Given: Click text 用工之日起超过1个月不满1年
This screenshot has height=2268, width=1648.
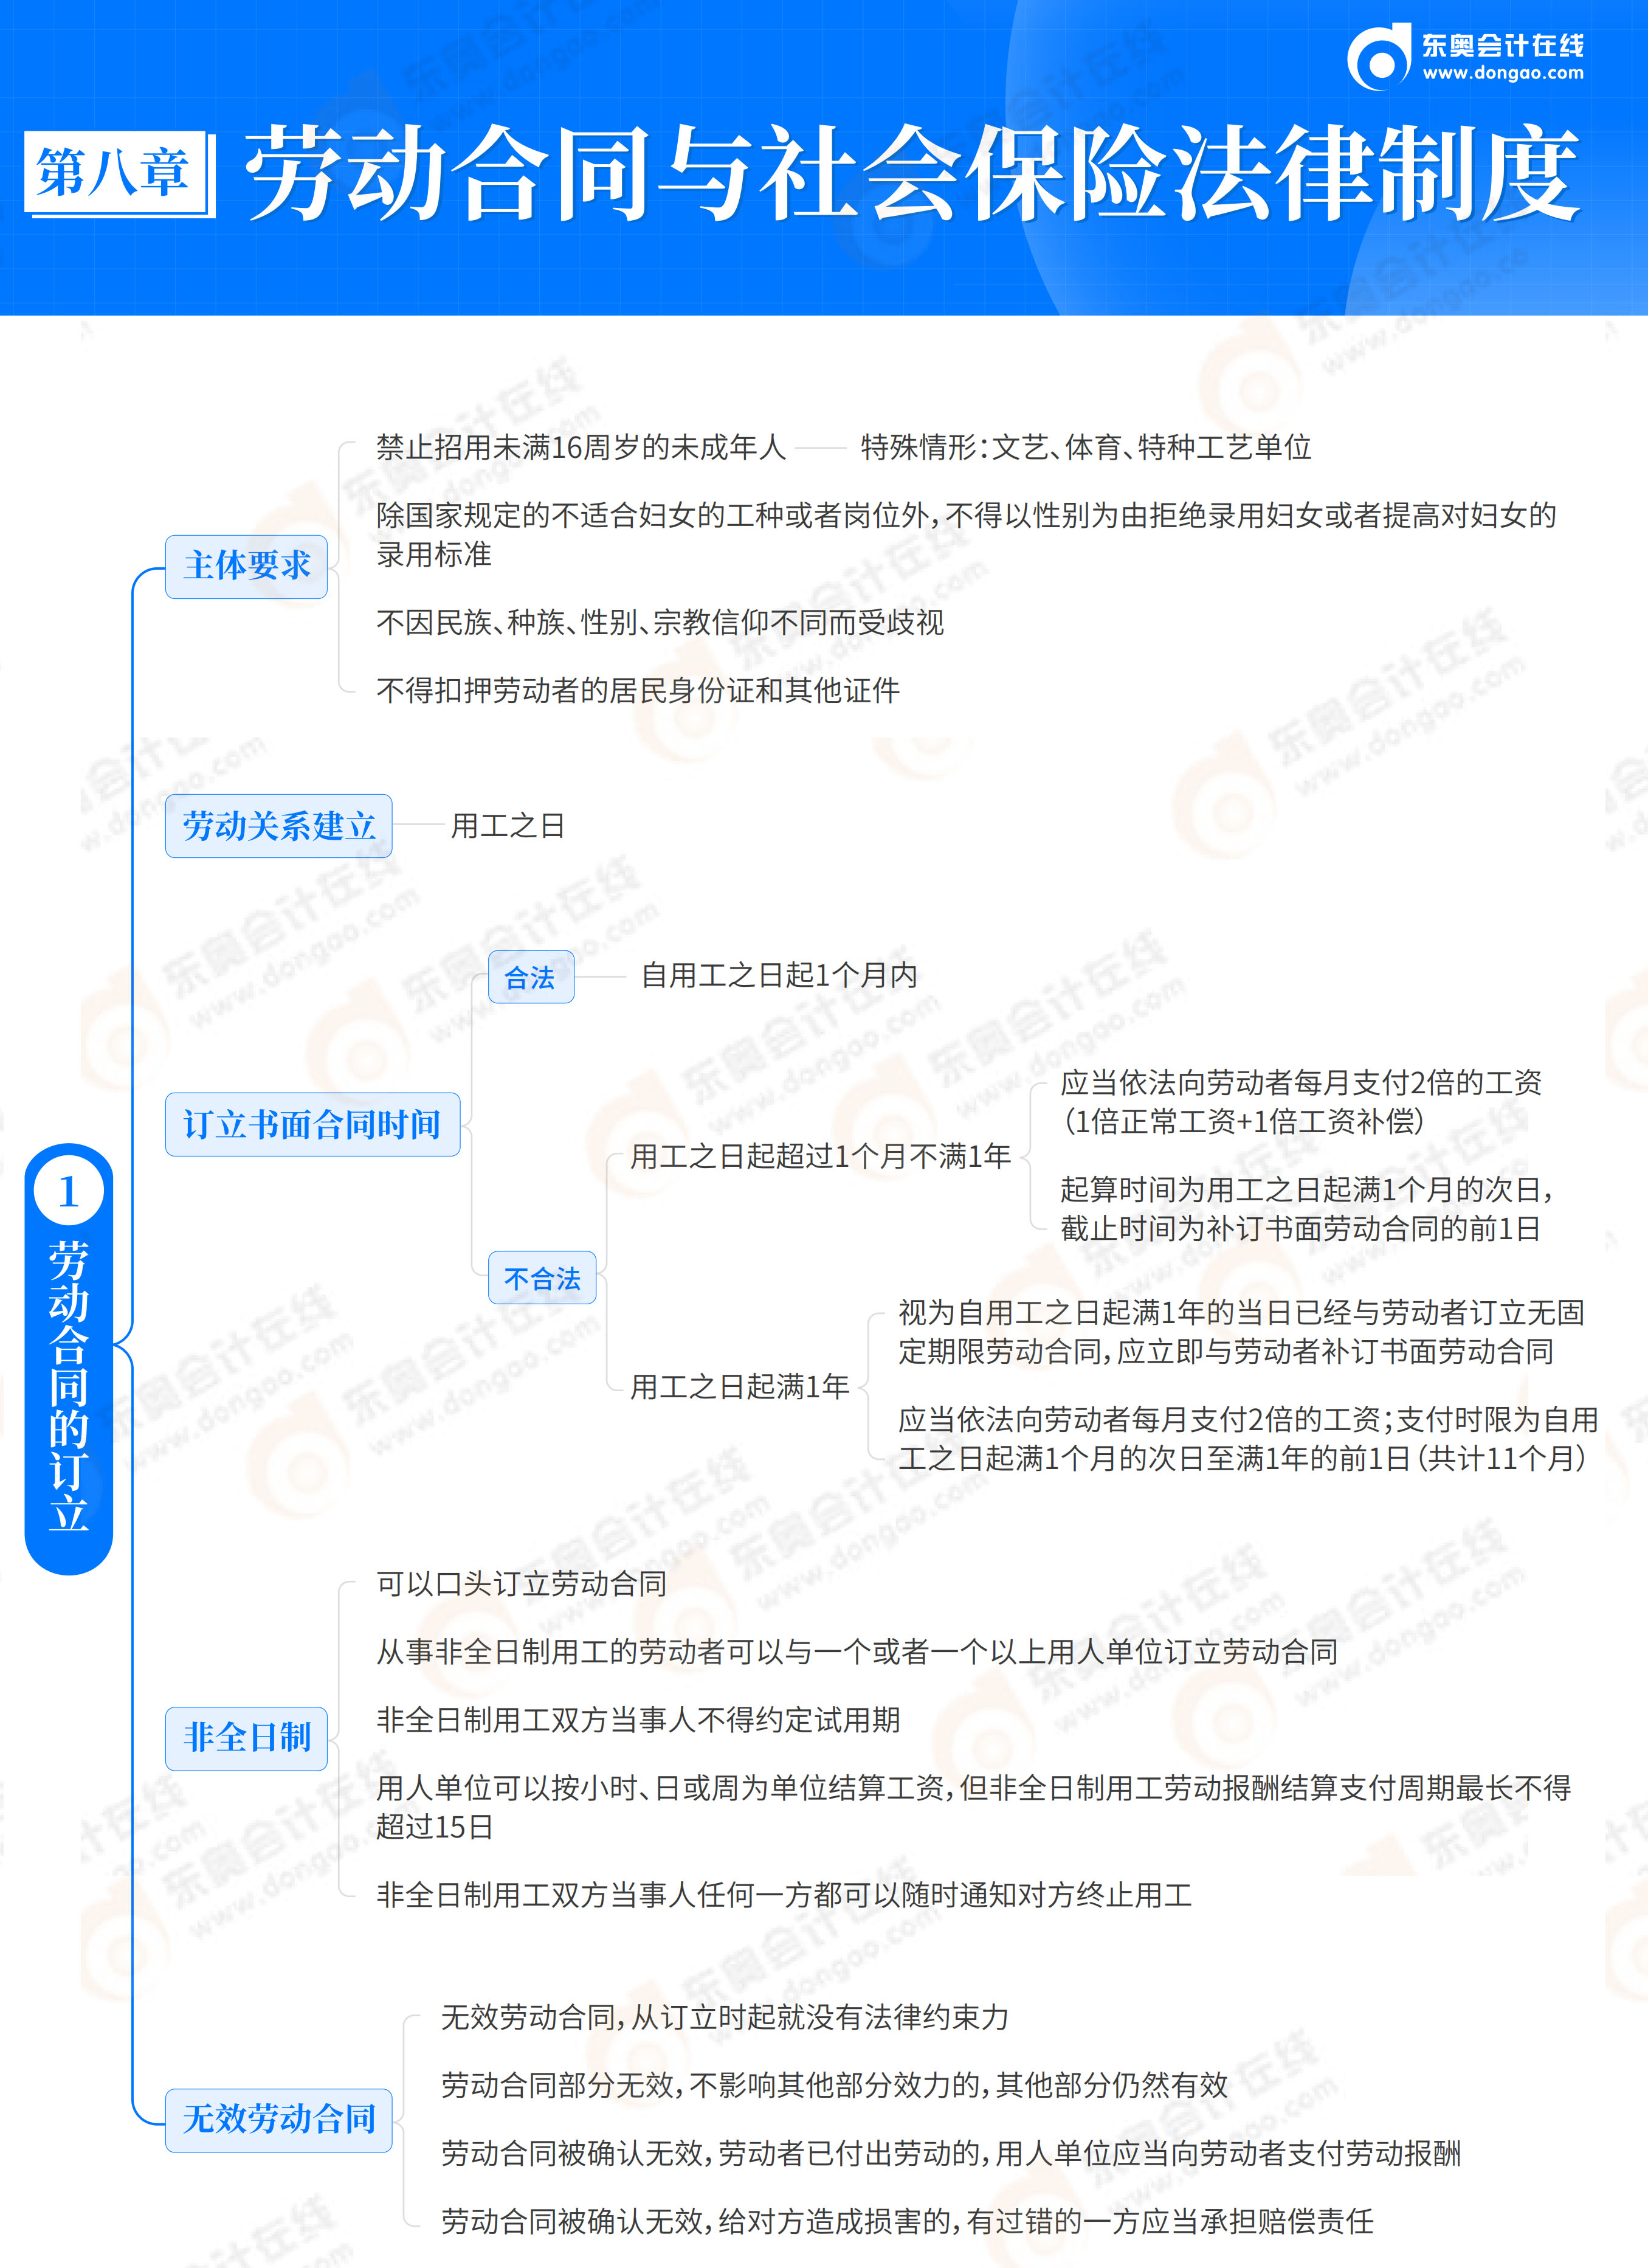Looking at the screenshot, I should [x=820, y=1157].
